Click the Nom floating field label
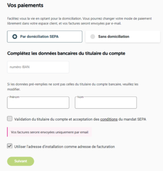Image resolution: width=163 pixels, height=171 pixels. pyautogui.click(x=80, y=97)
